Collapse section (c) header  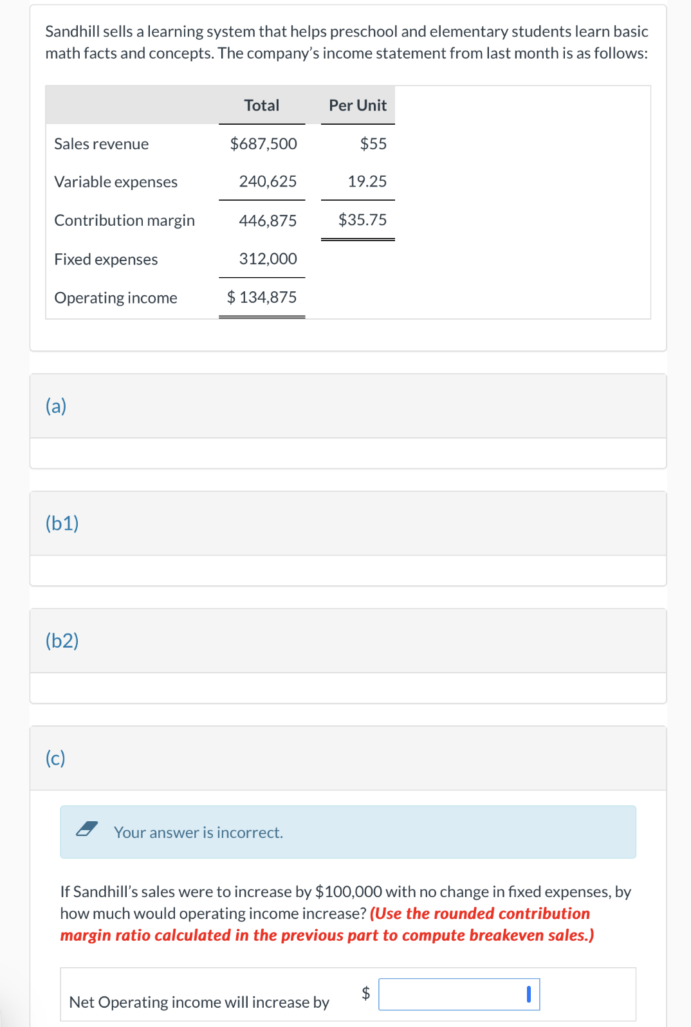(x=348, y=758)
